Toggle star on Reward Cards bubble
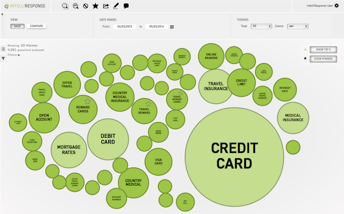Image resolution: width=344 pixels, height=214 pixels. point(88,101)
